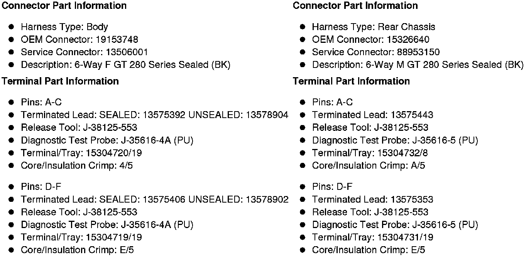Click the right Terminal Part Information heading
531x257 pixels.
click(351, 81)
